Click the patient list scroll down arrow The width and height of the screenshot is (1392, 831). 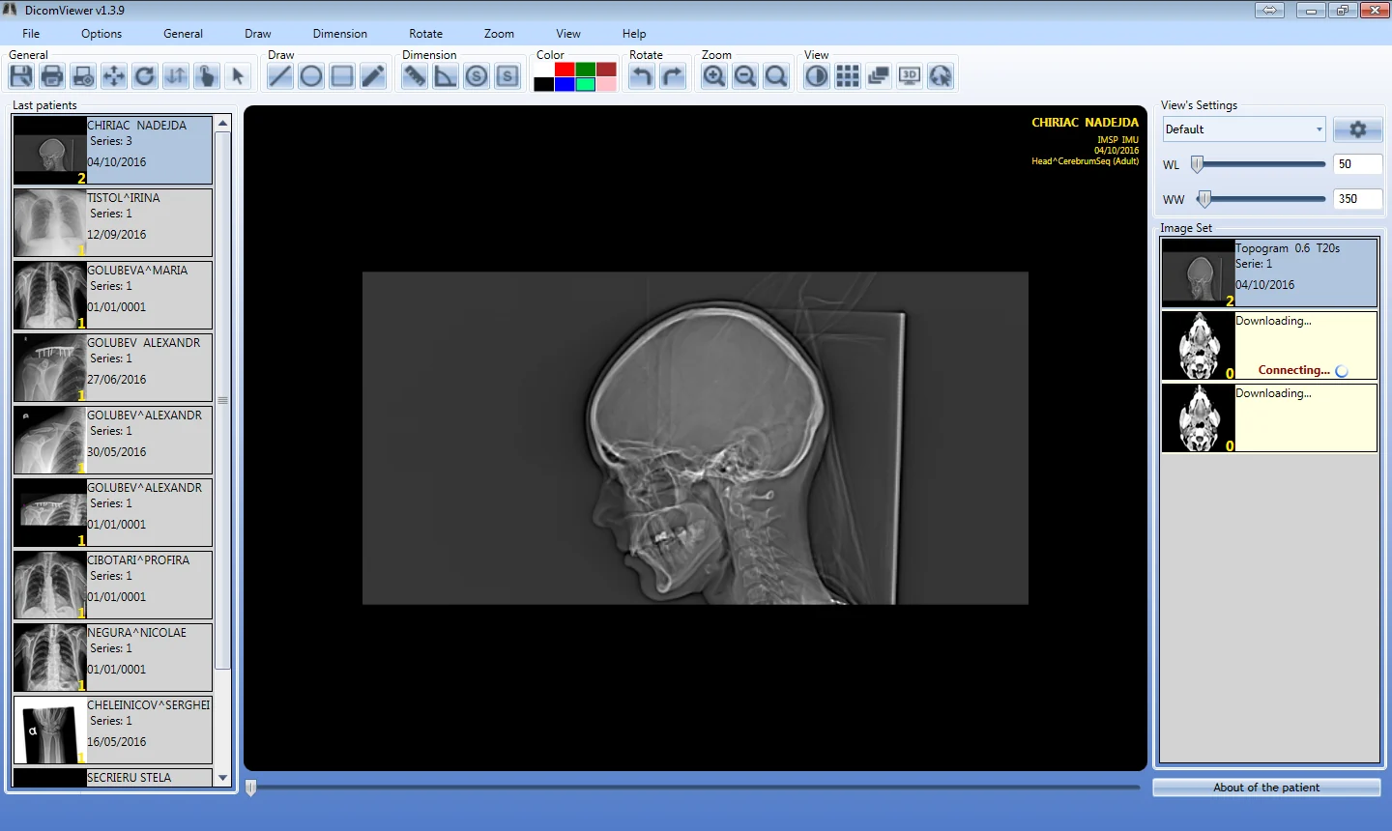[x=223, y=778]
